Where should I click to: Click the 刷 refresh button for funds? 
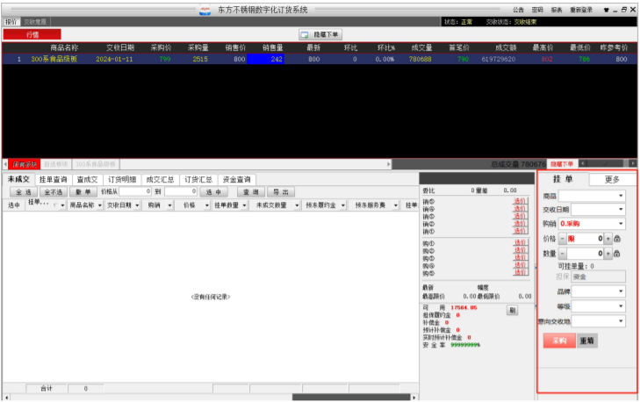(512, 310)
